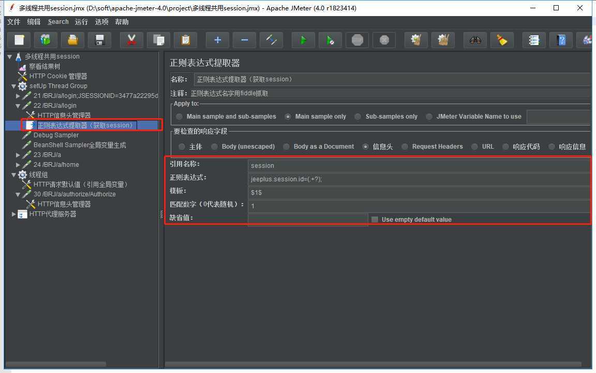Click the right panel horizontal scrollbar
This screenshot has height=373, width=596.
coord(373,364)
